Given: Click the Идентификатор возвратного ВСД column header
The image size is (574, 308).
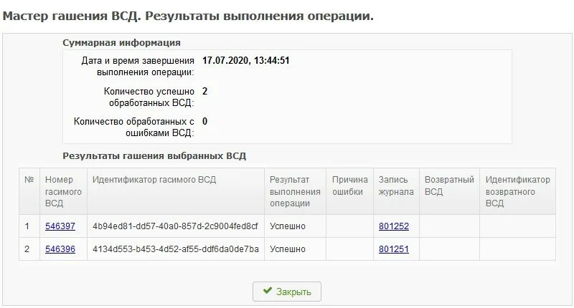Looking at the screenshot, I should coord(517,191).
